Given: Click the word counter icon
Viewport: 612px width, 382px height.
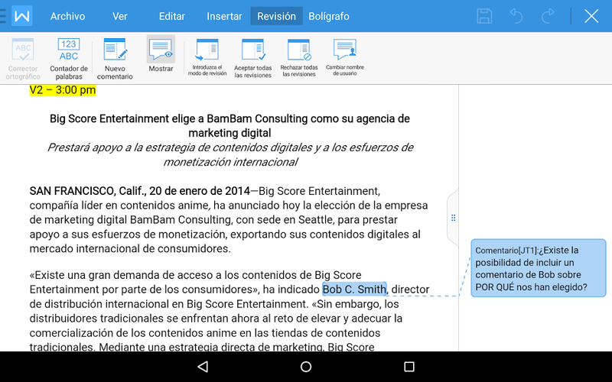Looking at the screenshot, I should coord(69,58).
